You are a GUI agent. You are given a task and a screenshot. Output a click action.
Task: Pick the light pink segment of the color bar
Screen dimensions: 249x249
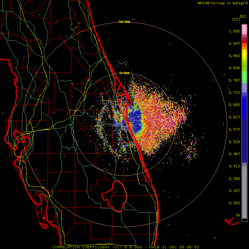[x=244, y=29]
